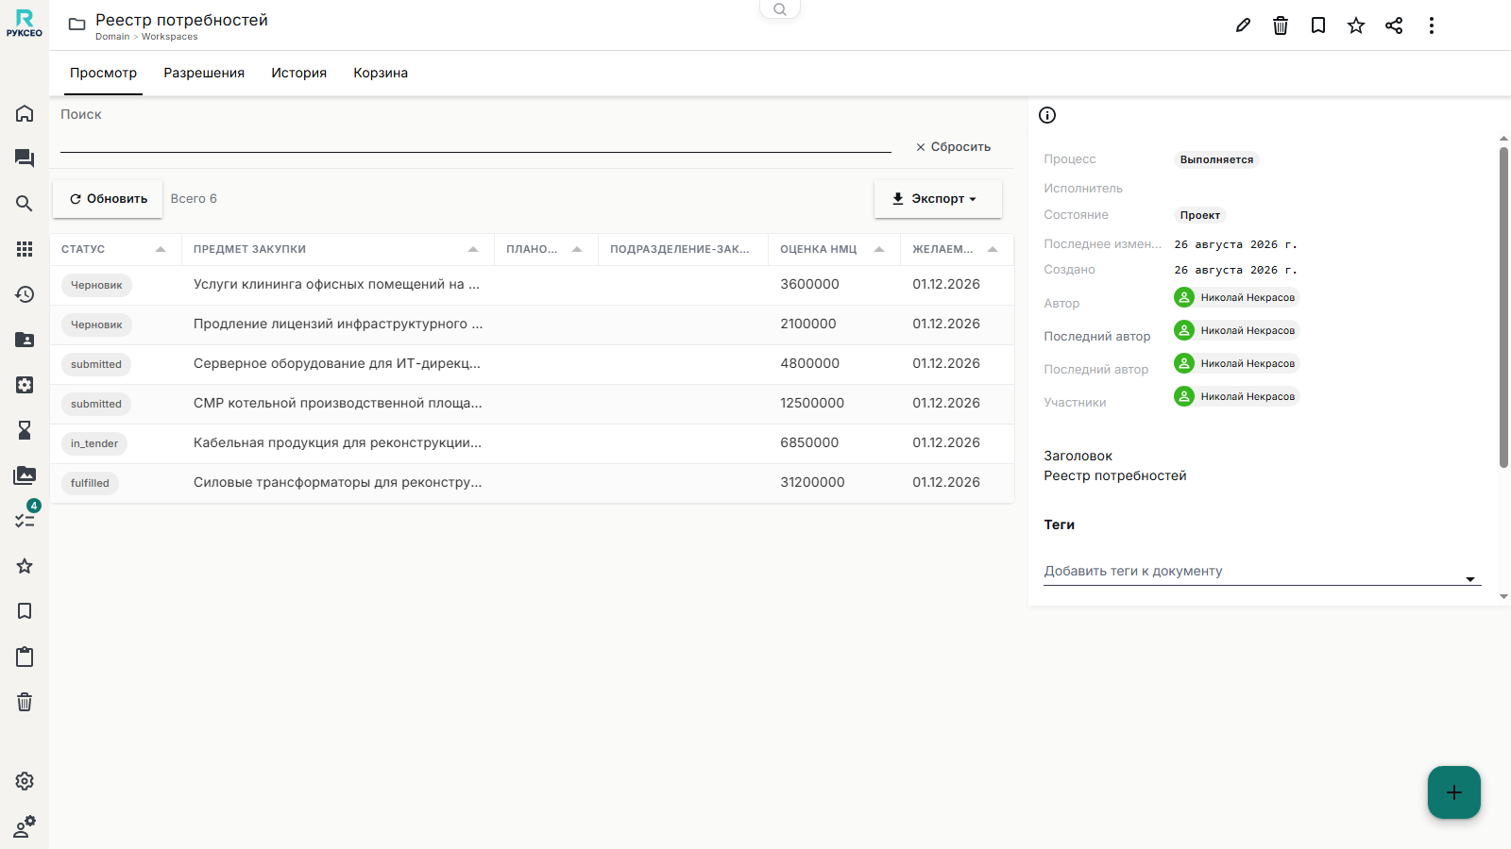Open the sidebar clipboard icon
Viewport: 1511px width, 849px height.
point(25,657)
